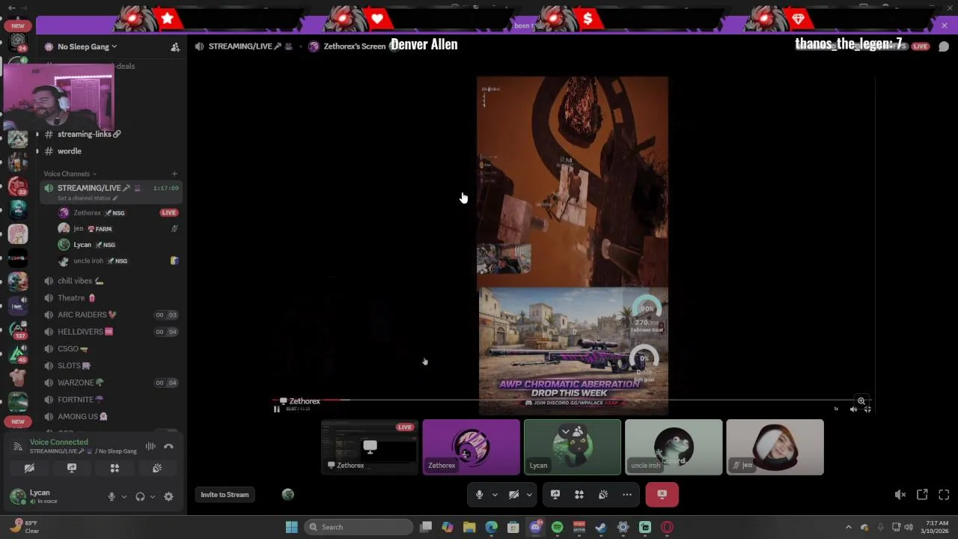Select the Zethorex purple avatar tile
This screenshot has height=539, width=958.
point(471,447)
